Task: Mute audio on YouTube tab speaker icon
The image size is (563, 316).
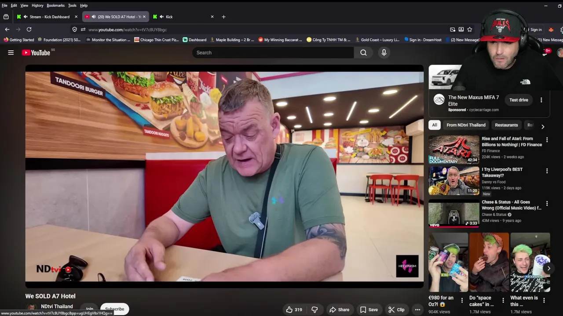Action: pyautogui.click(x=94, y=17)
